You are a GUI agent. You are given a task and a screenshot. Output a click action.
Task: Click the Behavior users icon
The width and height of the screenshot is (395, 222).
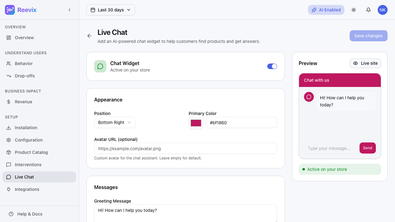pyautogui.click(x=9, y=64)
